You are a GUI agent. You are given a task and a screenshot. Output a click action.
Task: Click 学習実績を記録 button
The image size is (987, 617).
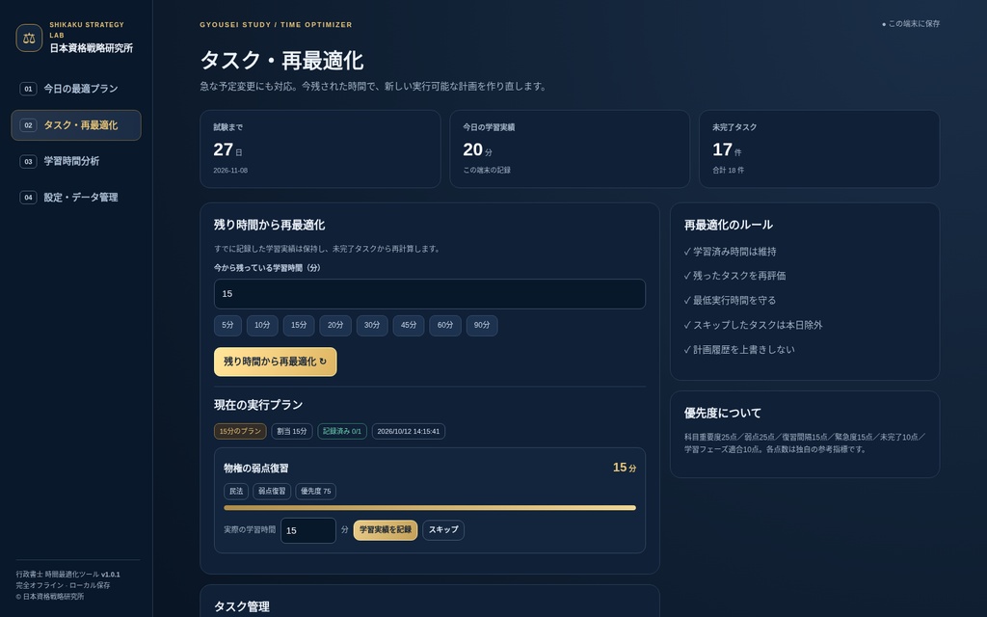pyautogui.click(x=386, y=530)
